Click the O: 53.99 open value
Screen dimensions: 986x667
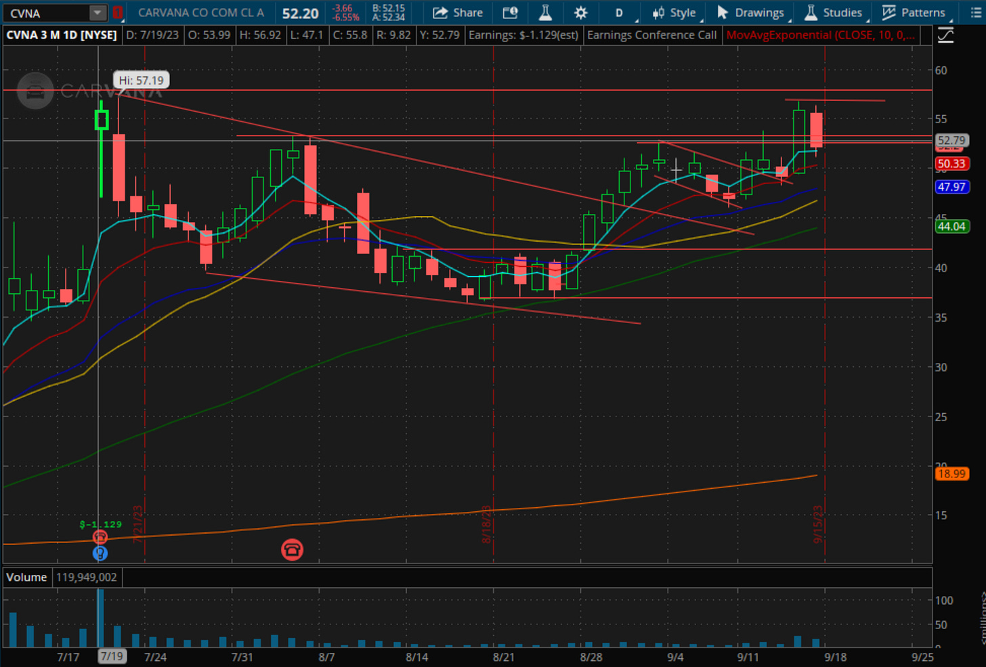pyautogui.click(x=209, y=35)
